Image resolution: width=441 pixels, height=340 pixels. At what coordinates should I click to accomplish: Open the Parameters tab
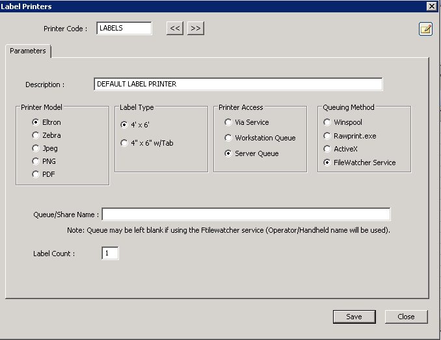pos(28,51)
